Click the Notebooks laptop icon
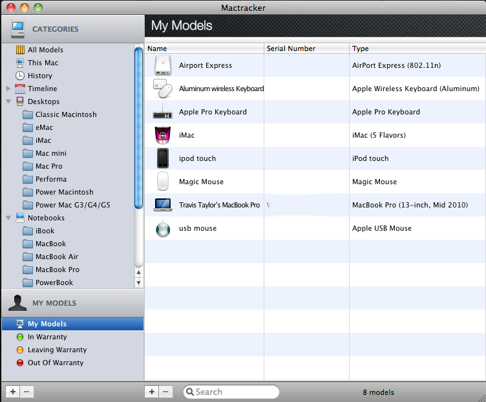Image resolution: width=486 pixels, height=402 pixels. pyautogui.click(x=20, y=218)
